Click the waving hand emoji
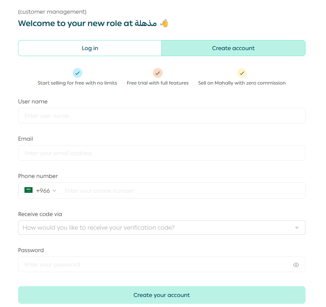The height and width of the screenshot is (307, 326). (164, 23)
